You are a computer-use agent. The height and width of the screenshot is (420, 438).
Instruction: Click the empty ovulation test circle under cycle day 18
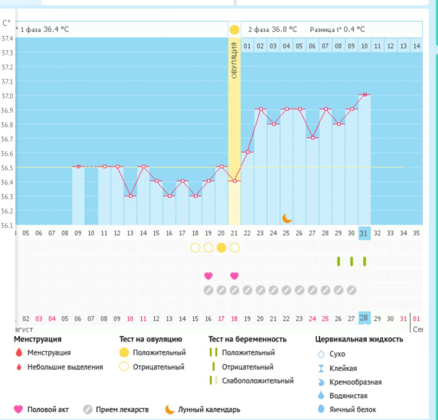tap(195, 248)
